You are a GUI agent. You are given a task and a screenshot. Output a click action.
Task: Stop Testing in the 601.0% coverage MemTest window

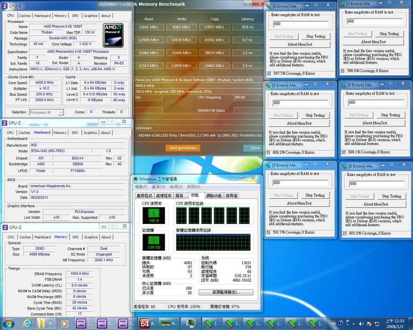[x=391, y=196]
